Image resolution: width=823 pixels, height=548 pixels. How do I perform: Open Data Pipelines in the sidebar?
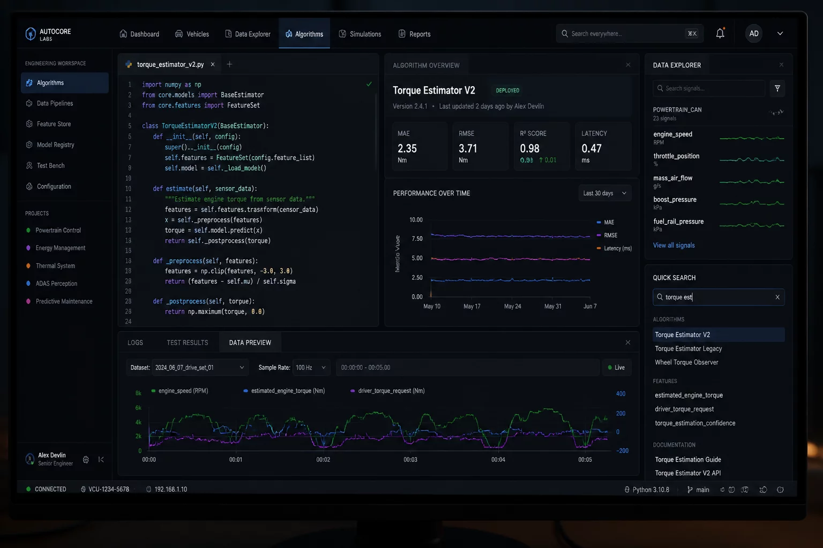pos(65,103)
